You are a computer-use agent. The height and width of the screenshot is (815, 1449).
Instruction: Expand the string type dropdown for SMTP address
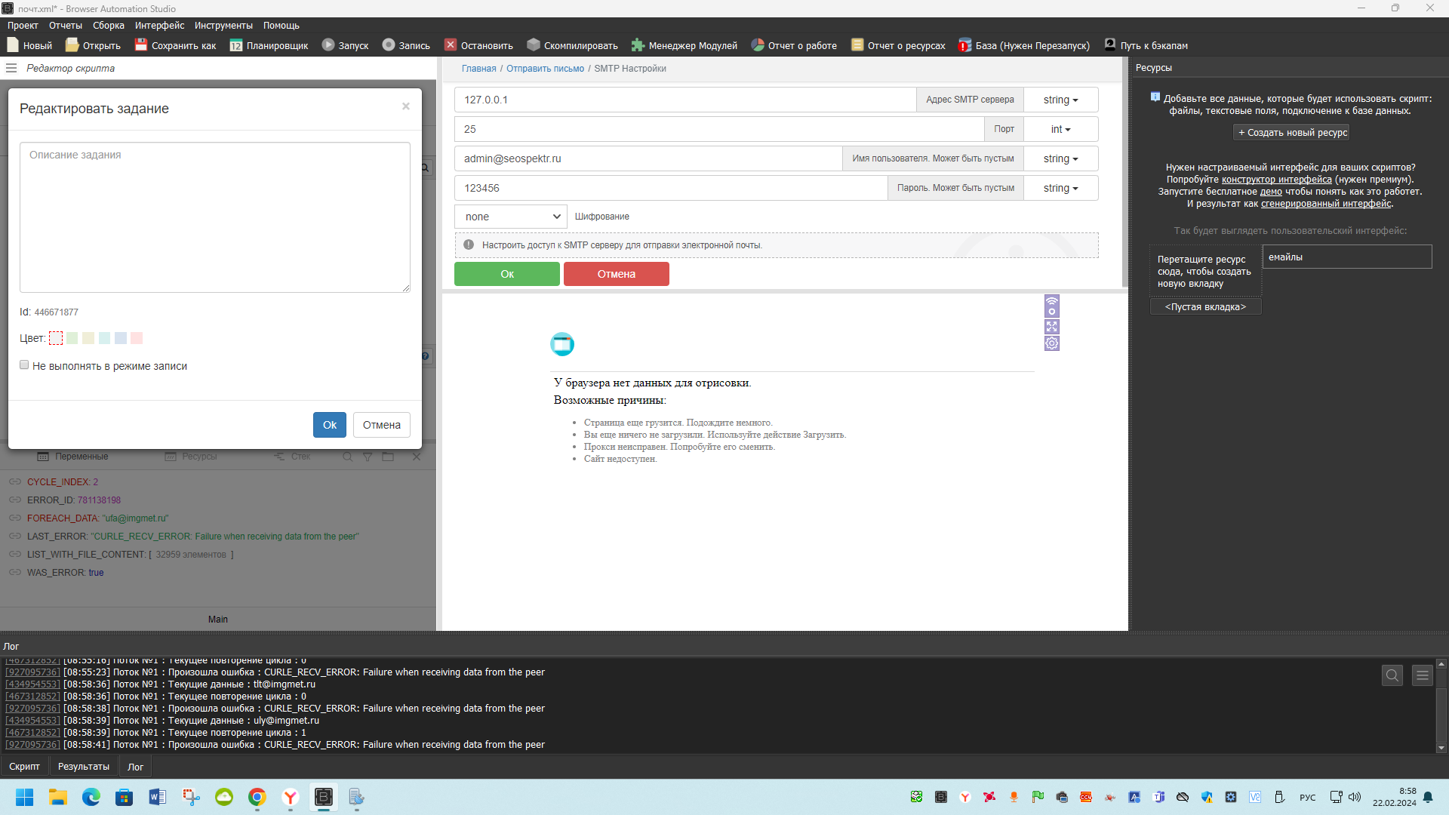click(x=1060, y=100)
